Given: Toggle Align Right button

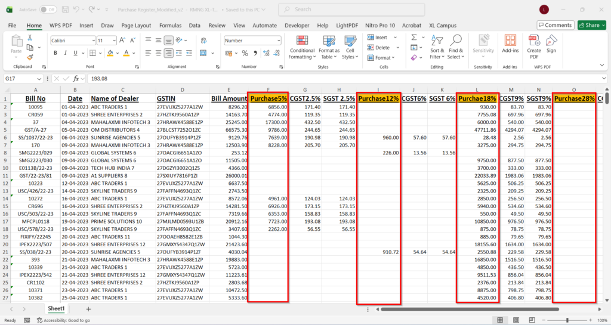Looking at the screenshot, I should click(168, 53).
